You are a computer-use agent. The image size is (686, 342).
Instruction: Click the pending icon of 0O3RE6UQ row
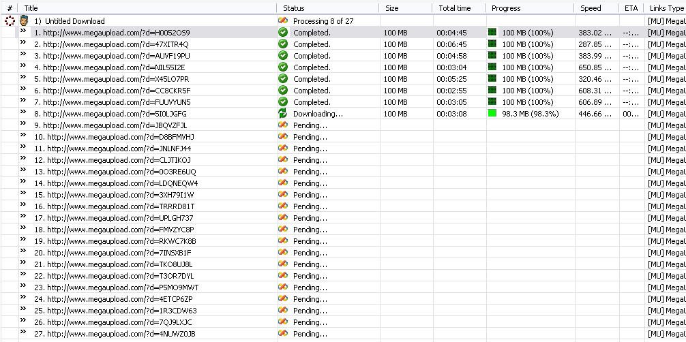point(283,171)
